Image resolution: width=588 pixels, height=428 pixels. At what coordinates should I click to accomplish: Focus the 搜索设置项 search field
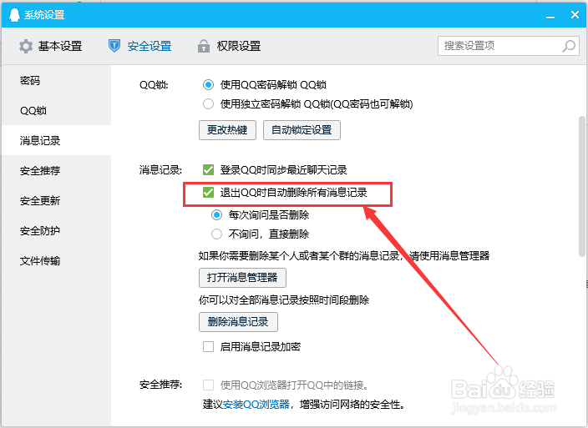click(x=509, y=46)
